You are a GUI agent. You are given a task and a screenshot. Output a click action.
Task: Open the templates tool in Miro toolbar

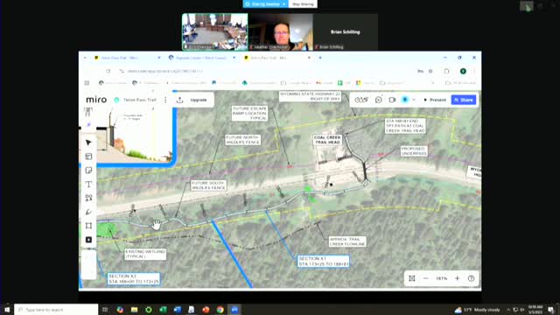(x=88, y=157)
